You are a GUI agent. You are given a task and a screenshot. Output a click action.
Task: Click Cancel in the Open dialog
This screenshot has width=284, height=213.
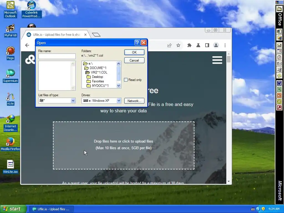134,60
